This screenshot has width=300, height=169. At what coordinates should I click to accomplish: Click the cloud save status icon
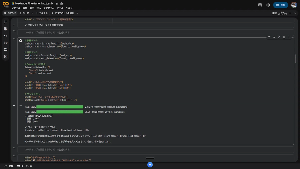(61, 4)
